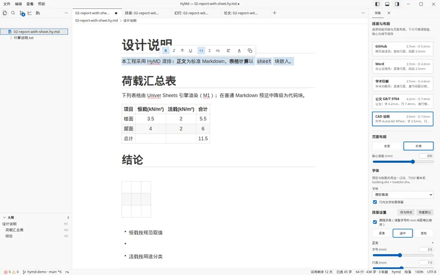Open the search icon in sidebar
The width and height of the screenshot is (440, 275).
coord(13,13)
